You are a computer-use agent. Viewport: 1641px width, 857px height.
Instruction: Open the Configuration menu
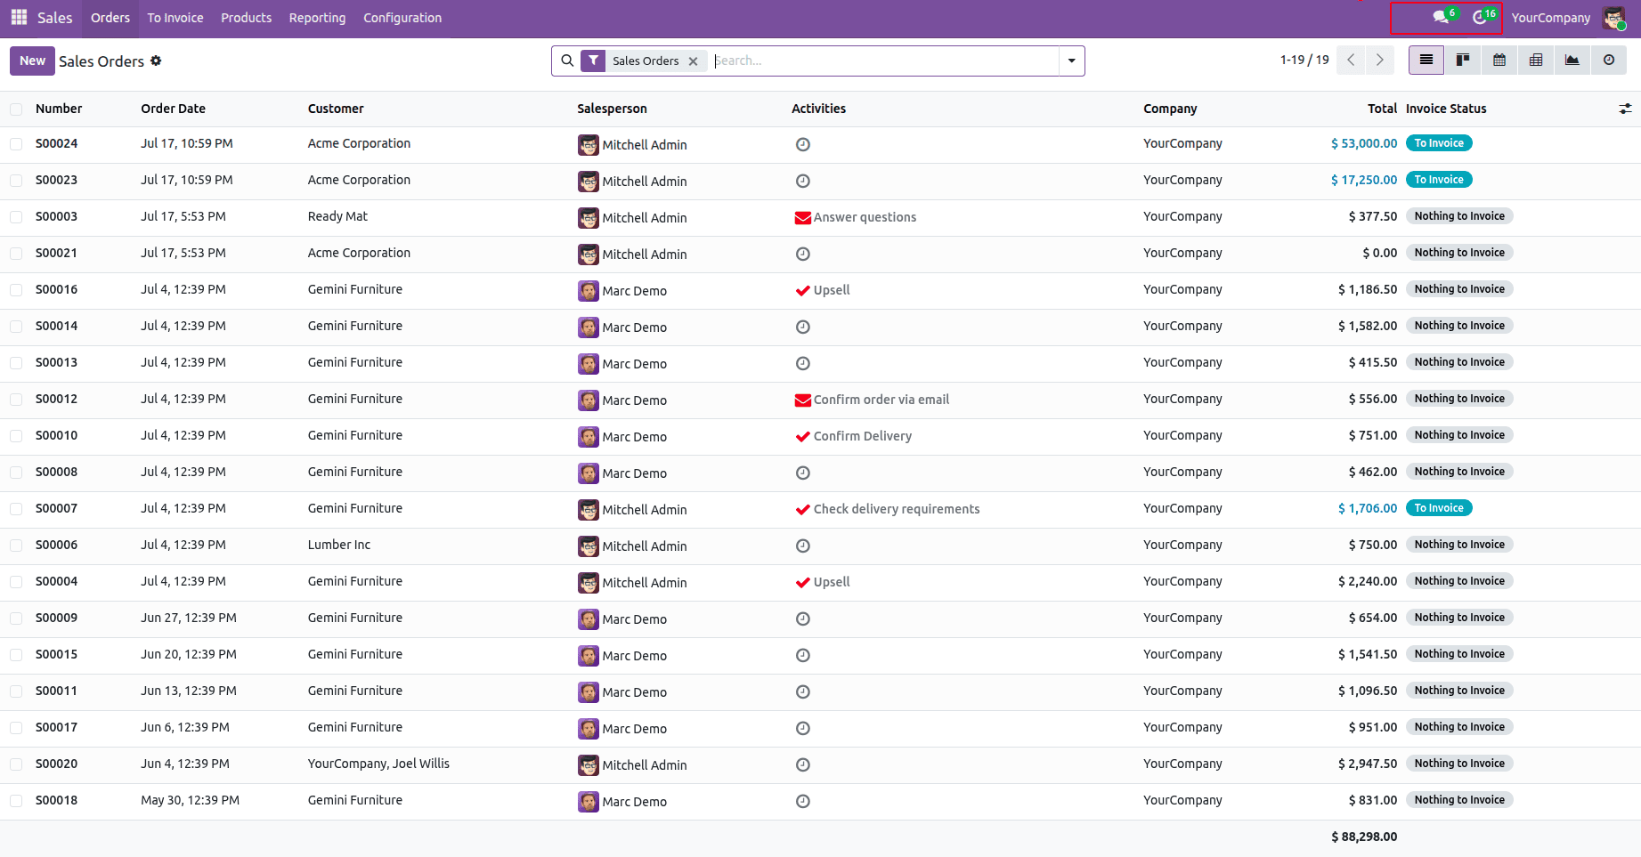(x=402, y=18)
